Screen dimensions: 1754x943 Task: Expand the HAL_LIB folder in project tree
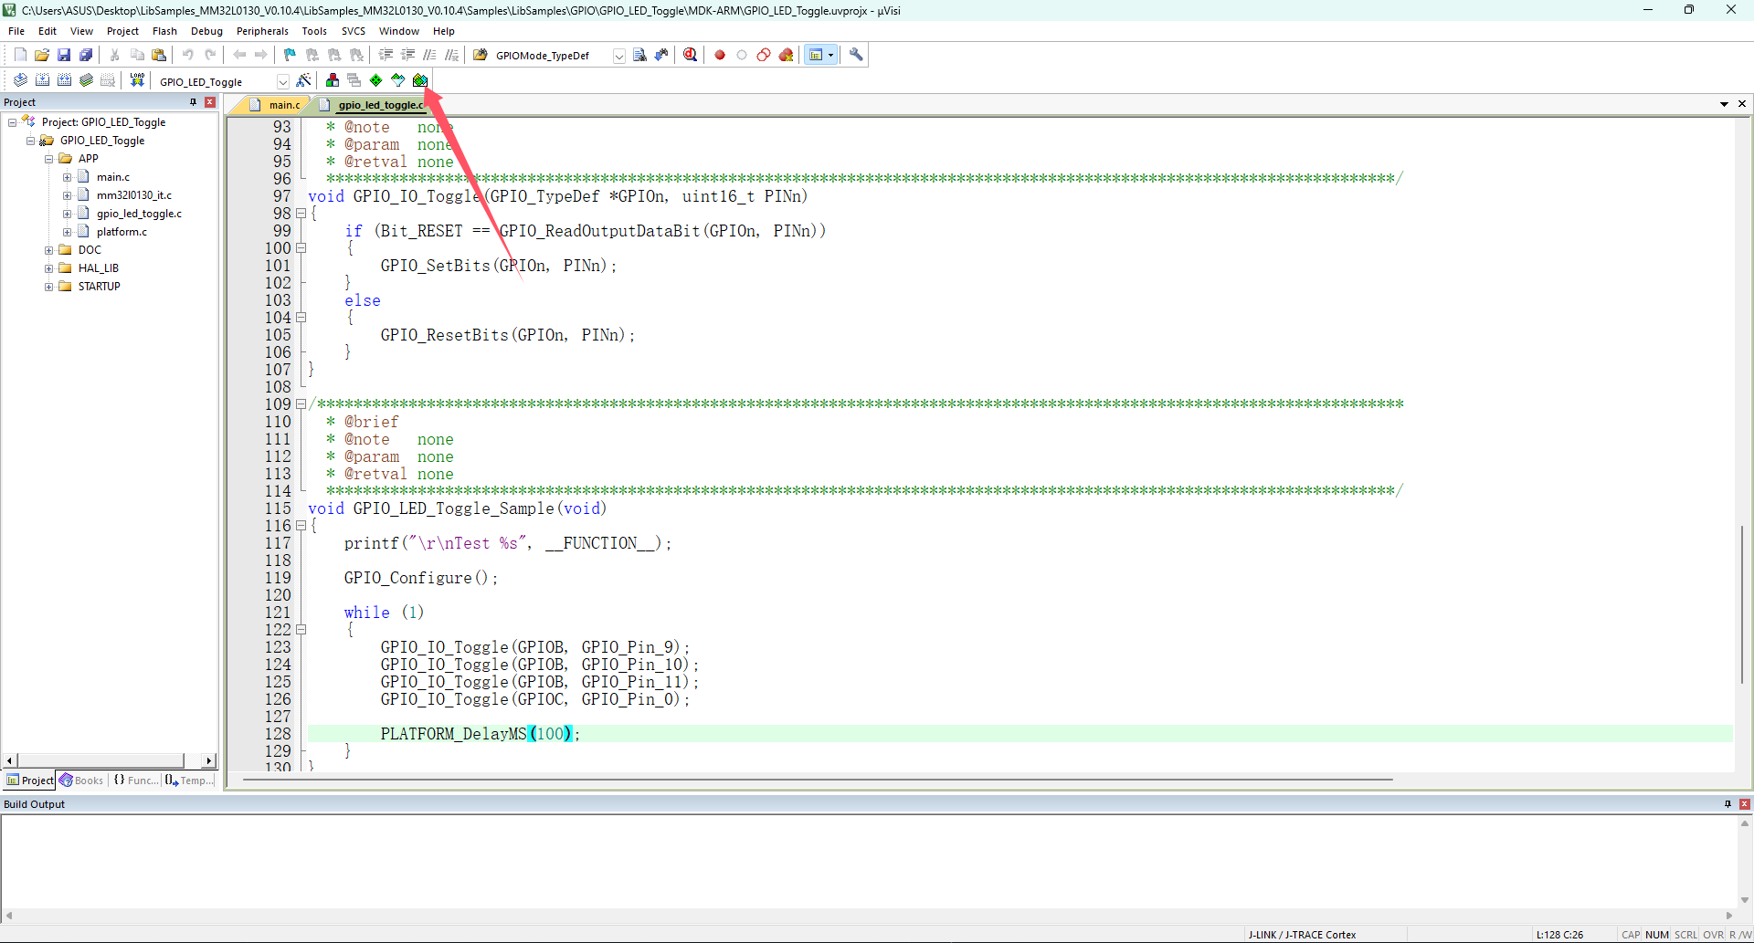49,268
